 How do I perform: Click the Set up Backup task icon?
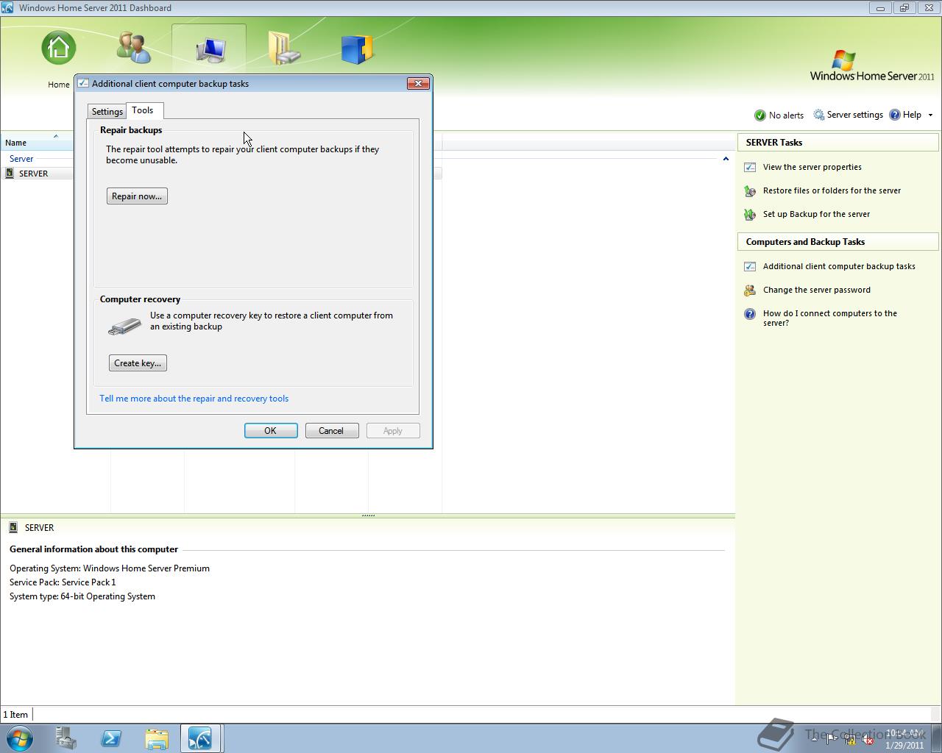tap(750, 214)
